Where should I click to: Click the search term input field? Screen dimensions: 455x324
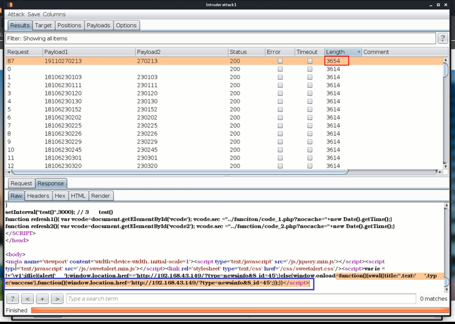tap(241, 299)
